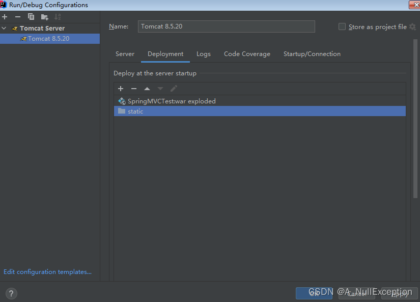Collapse the Tomcat Server tree node
The width and height of the screenshot is (420, 302).
[x=4, y=28]
